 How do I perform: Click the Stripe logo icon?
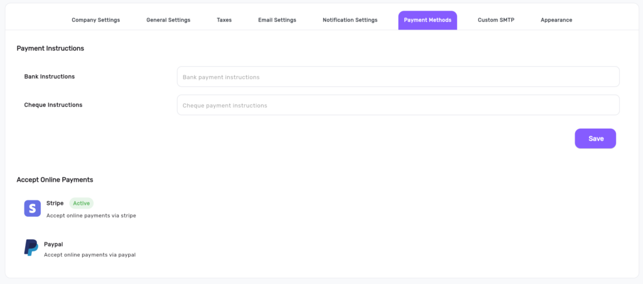33,209
